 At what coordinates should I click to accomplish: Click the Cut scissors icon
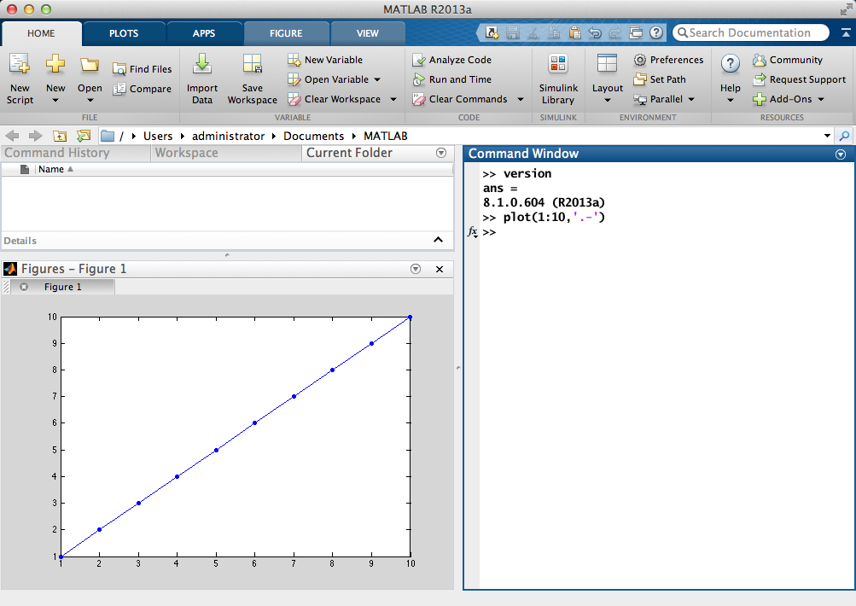click(x=533, y=32)
